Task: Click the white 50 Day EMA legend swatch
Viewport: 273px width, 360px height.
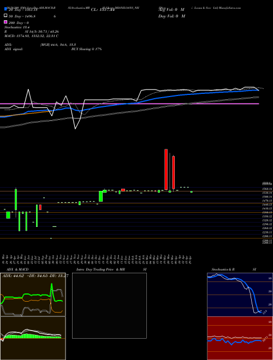Action: tap(5, 16)
